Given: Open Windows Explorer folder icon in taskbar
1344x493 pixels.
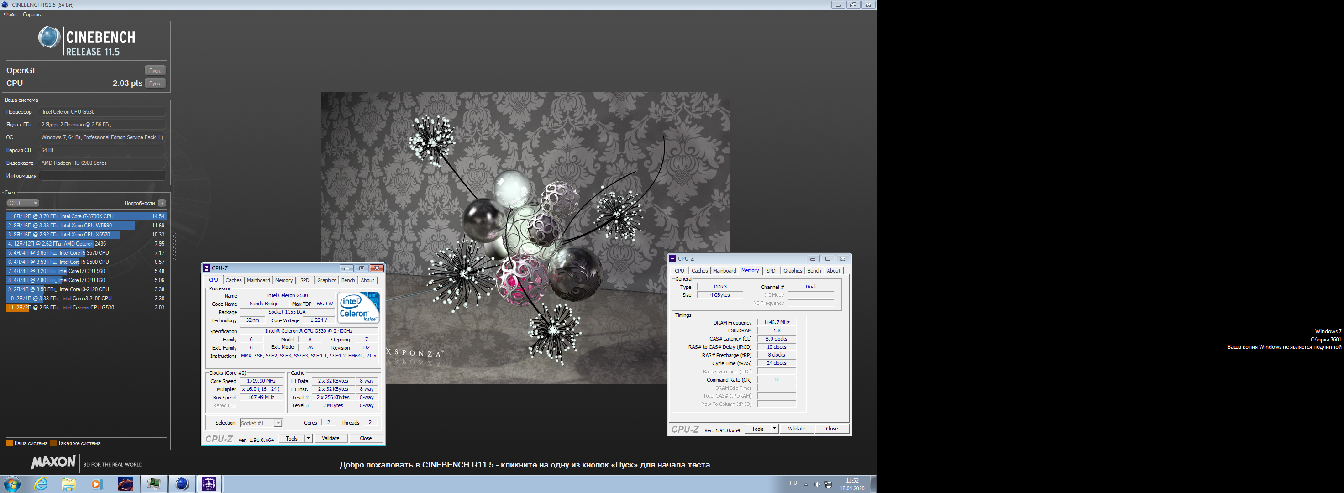Looking at the screenshot, I should click(69, 484).
